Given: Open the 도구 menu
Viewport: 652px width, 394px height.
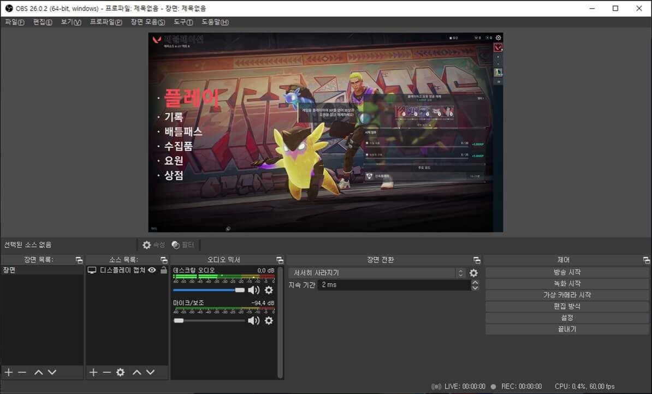Looking at the screenshot, I should click(183, 22).
